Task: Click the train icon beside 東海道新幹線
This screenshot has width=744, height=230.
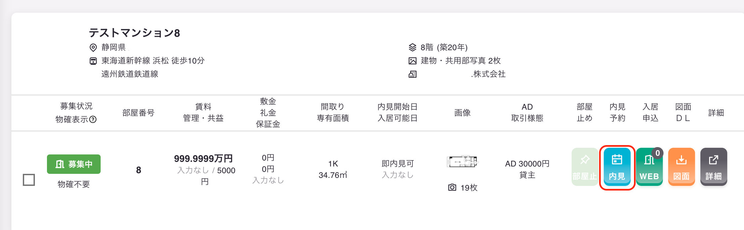Action: click(93, 61)
